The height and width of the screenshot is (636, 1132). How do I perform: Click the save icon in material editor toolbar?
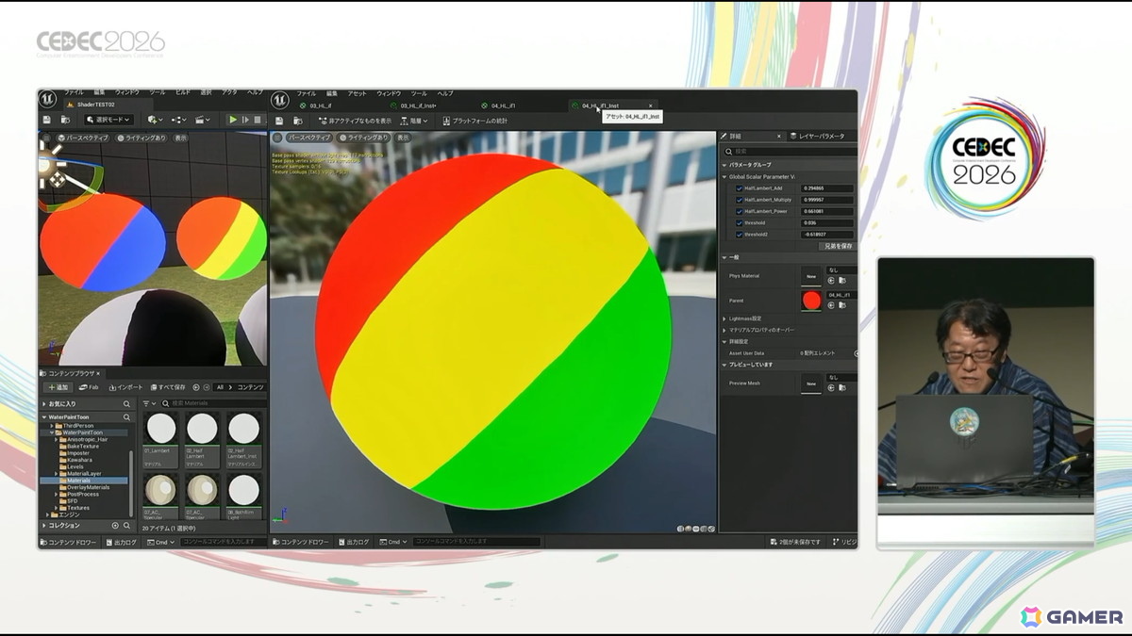point(279,121)
